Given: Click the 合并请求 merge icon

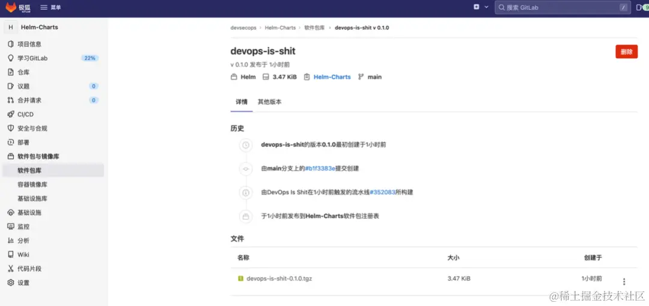Looking at the screenshot, I should tap(11, 100).
